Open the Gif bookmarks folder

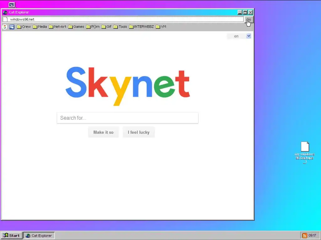[107, 27]
